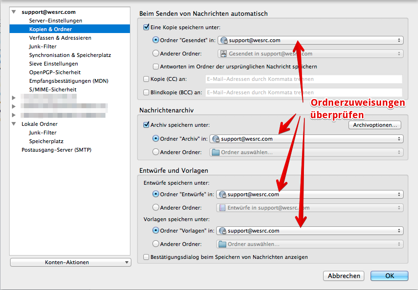Open Empfangsbestätigungen (MDN) settings
Viewport: 418px width, 290px height.
click(69, 81)
